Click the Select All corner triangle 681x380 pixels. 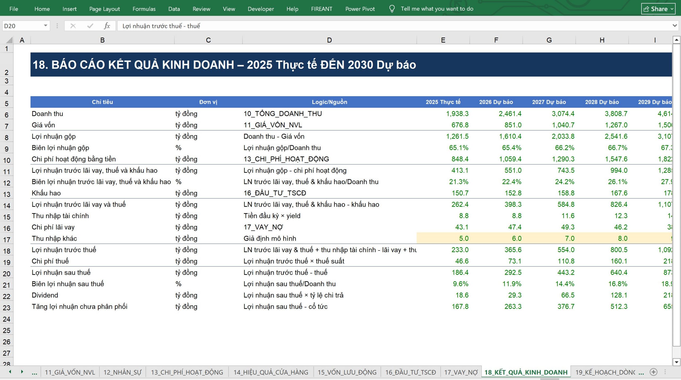click(9, 40)
